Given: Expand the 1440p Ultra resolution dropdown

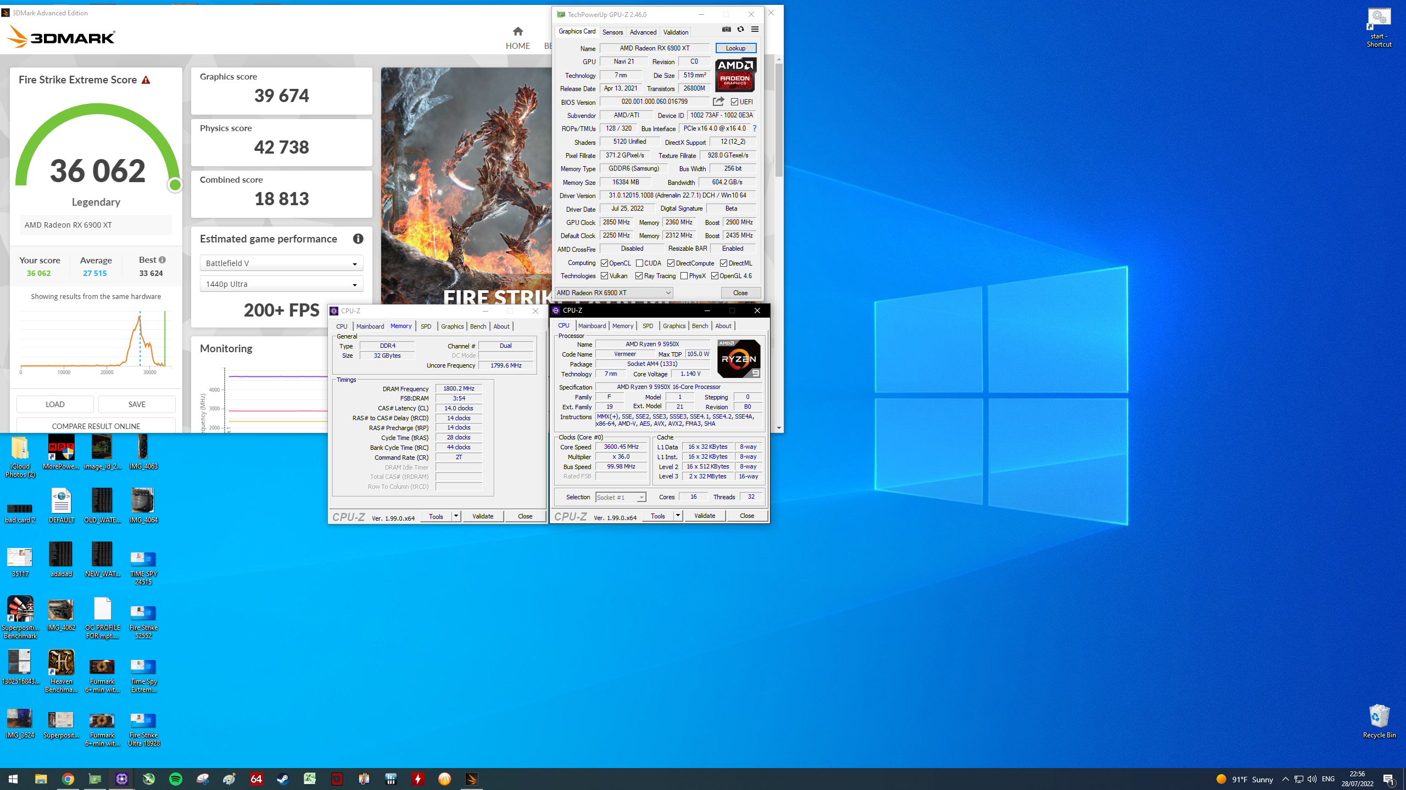Looking at the screenshot, I should pyautogui.click(x=281, y=284).
